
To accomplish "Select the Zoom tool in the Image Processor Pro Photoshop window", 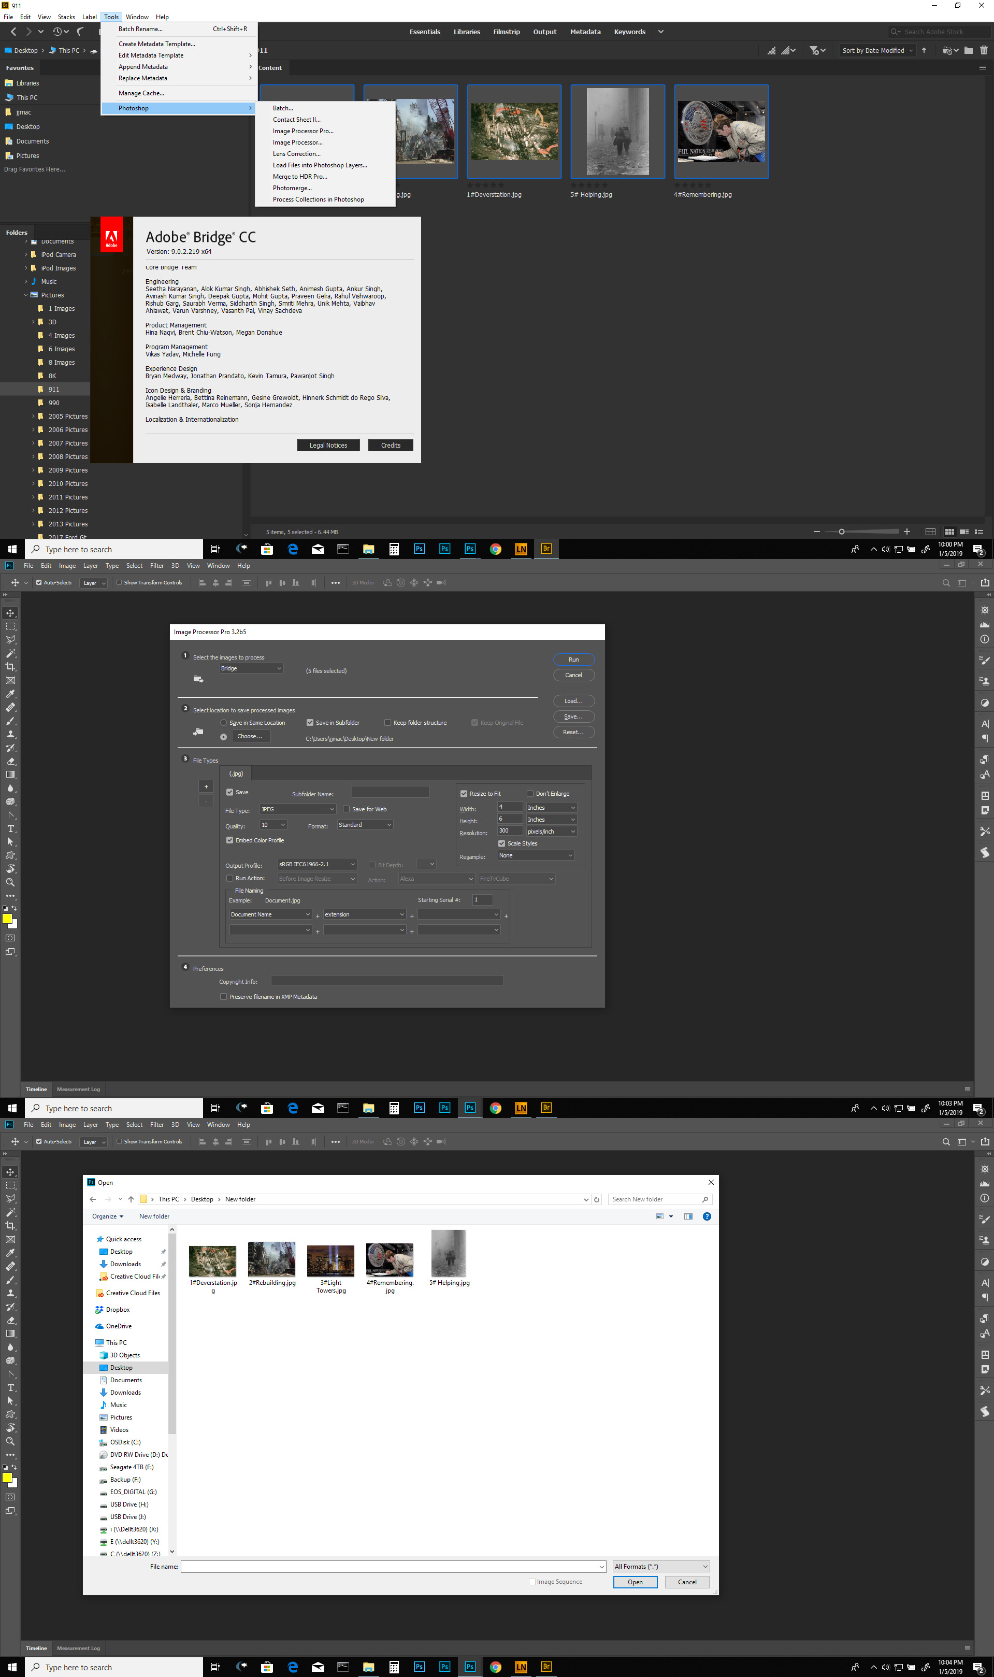I will 10,882.
